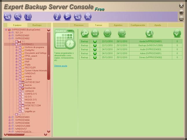Expand the WINDOWS folder node
This screenshot has width=187, height=140.
[x=16, y=73]
